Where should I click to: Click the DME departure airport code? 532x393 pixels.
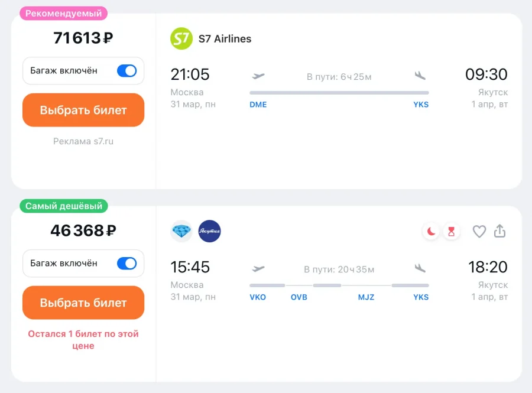click(x=258, y=105)
